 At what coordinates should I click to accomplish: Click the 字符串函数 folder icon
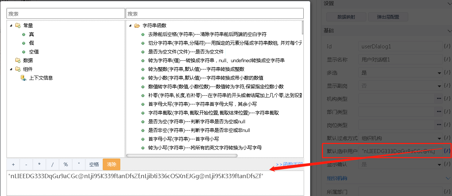point(137,26)
